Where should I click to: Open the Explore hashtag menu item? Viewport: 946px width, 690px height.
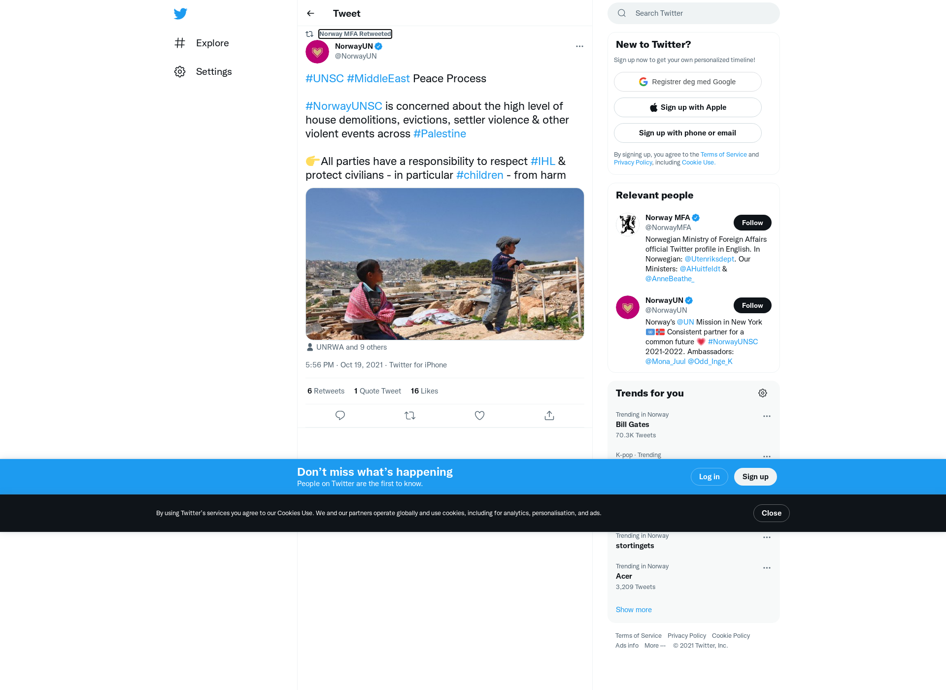[202, 43]
